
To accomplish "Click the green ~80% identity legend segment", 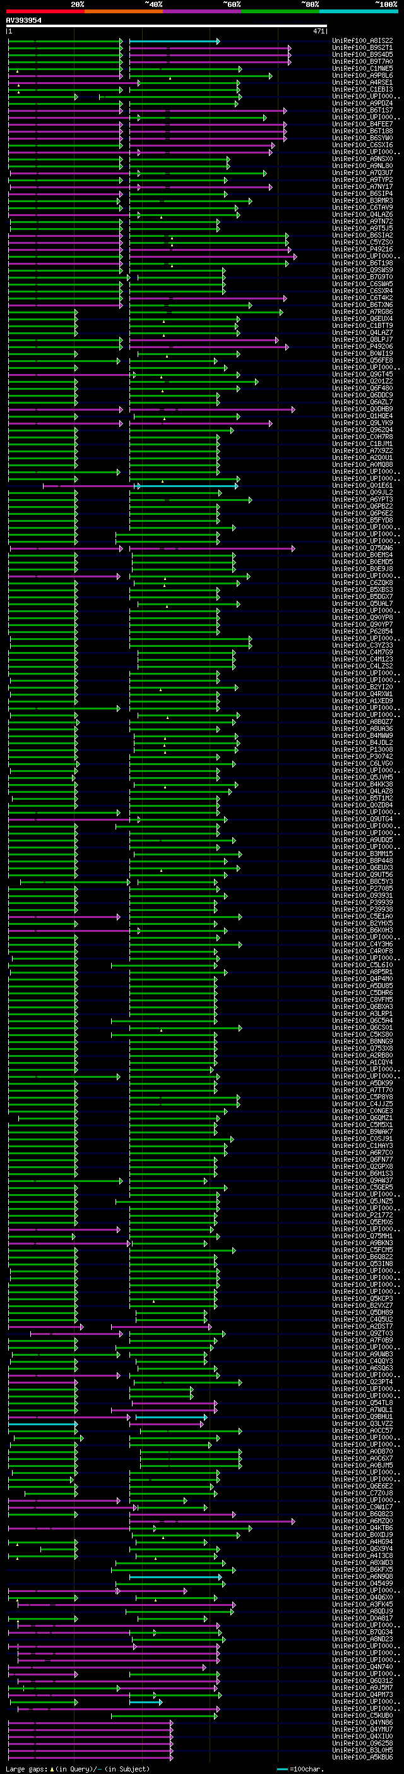I will click(280, 11).
